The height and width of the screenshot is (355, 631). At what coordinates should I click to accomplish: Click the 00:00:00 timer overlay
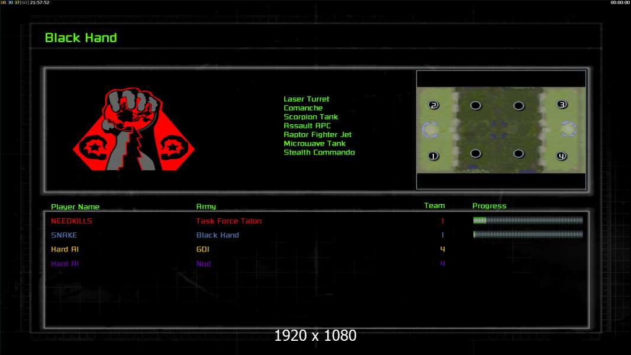pos(620,2)
